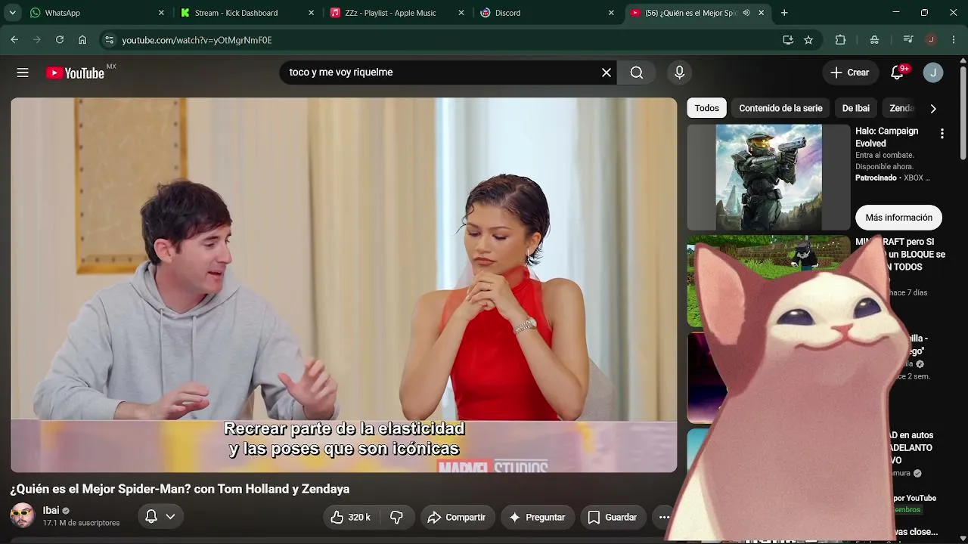The height and width of the screenshot is (544, 968).
Task: Switch to the Stream - Kick Dashboard tab
Action: 247,13
